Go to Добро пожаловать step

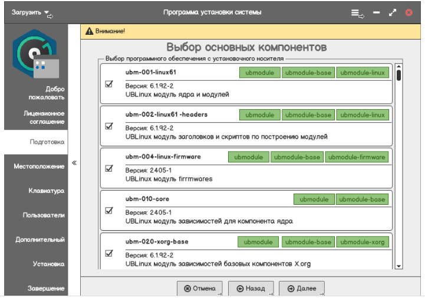(47, 93)
